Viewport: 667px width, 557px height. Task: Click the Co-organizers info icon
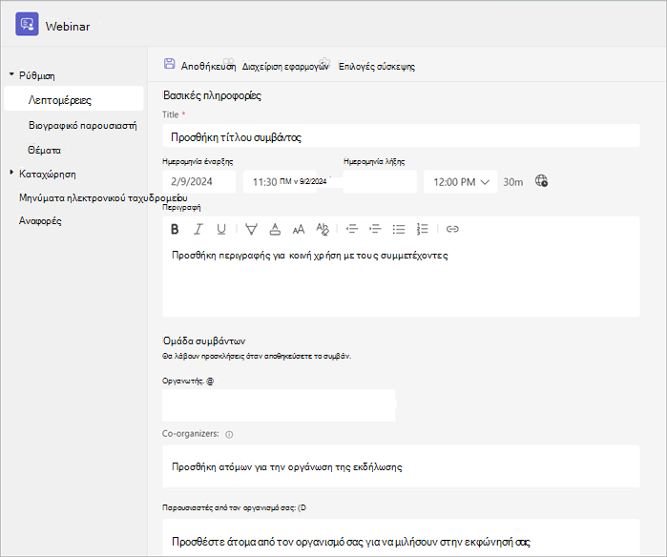tap(229, 435)
